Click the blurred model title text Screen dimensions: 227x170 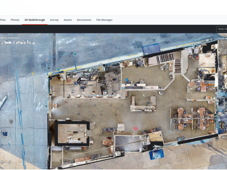tap(18, 43)
